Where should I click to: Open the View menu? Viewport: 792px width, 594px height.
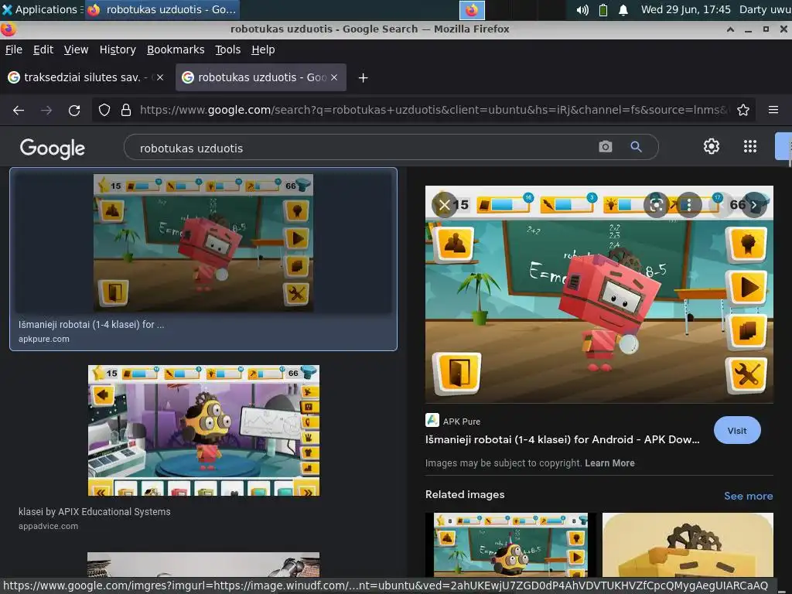pos(77,49)
